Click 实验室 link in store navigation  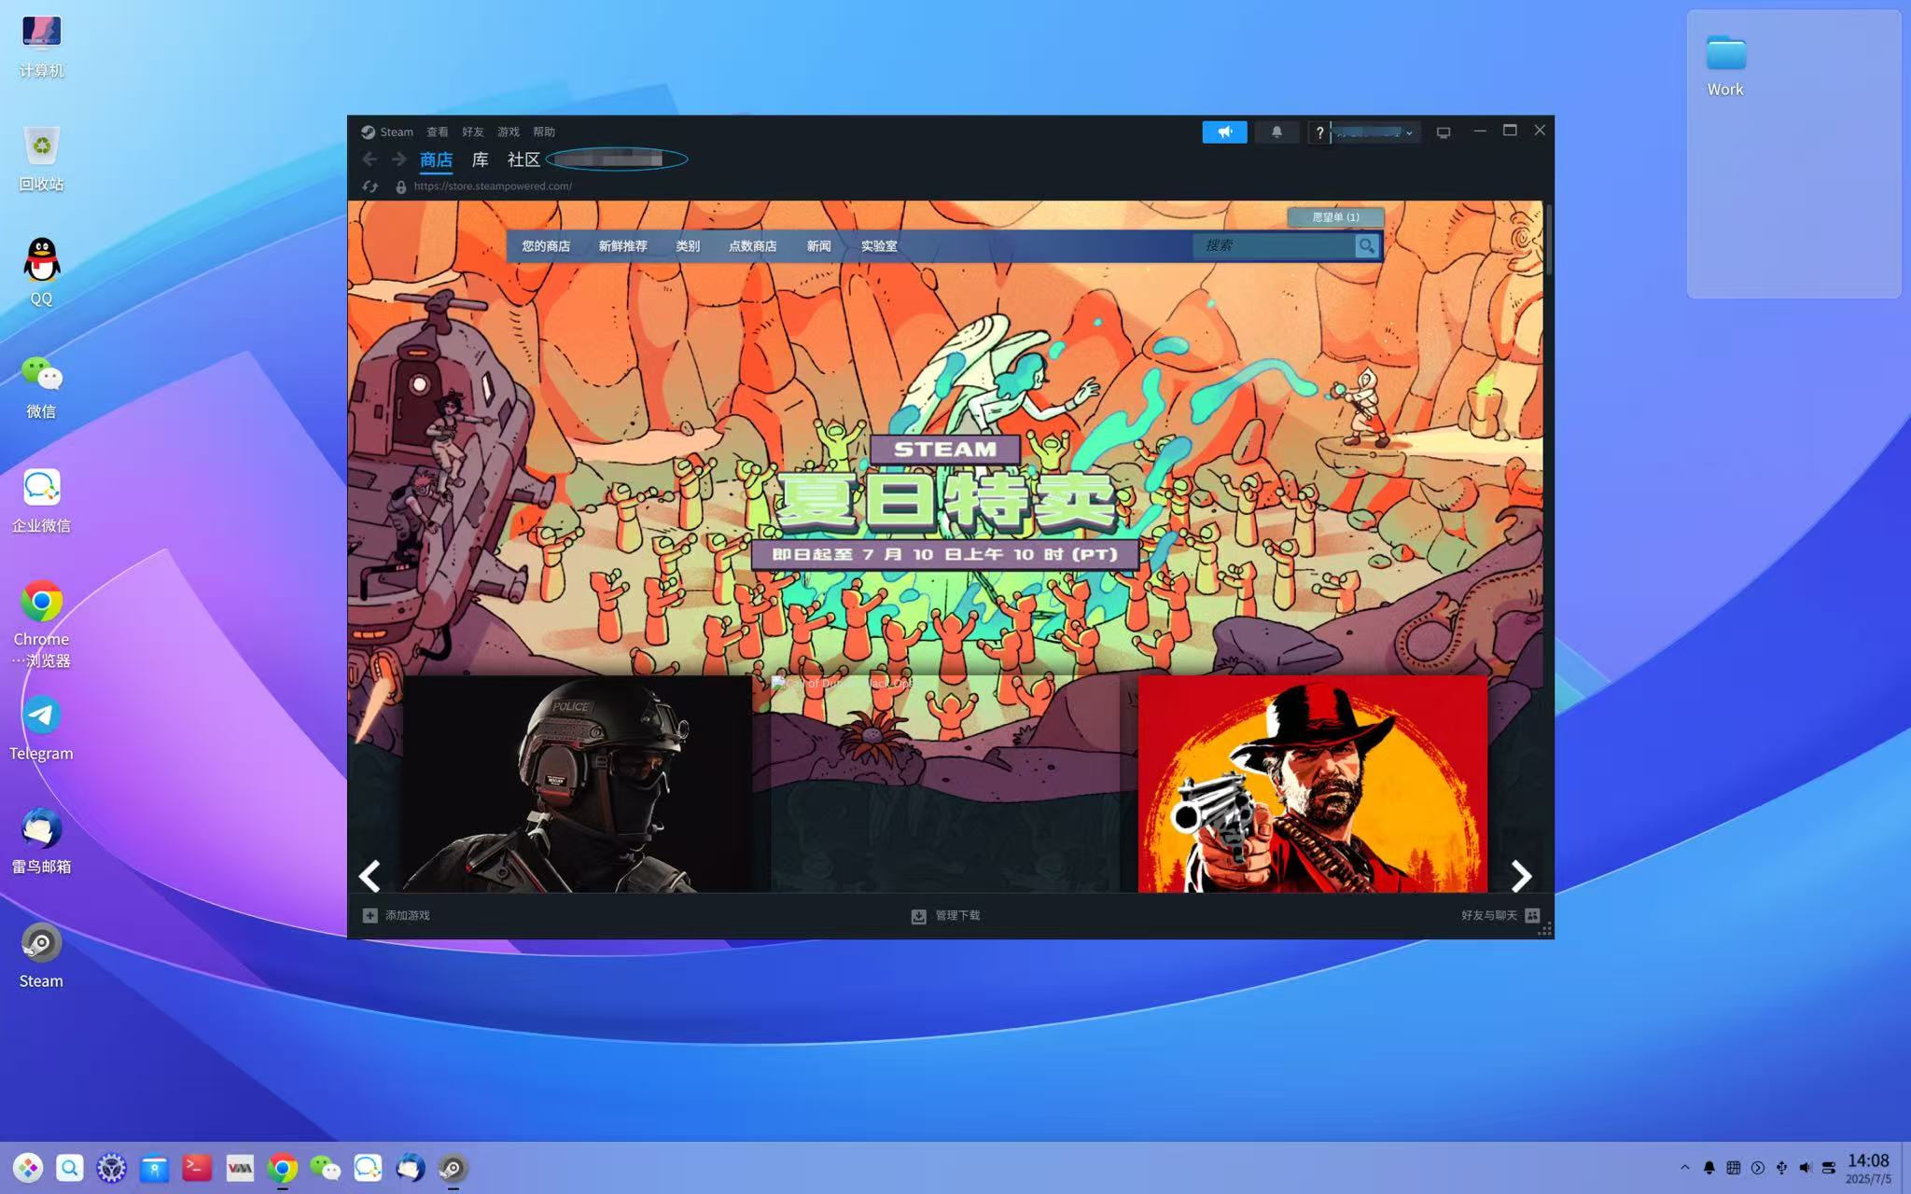tap(878, 246)
